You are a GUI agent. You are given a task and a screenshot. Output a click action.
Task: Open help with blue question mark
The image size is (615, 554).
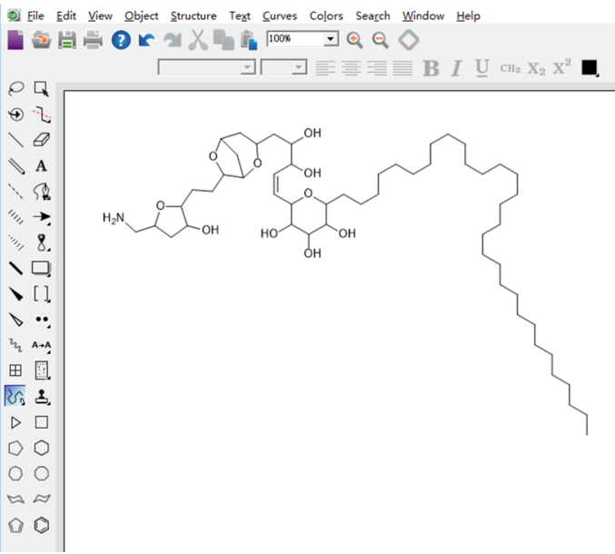click(121, 40)
